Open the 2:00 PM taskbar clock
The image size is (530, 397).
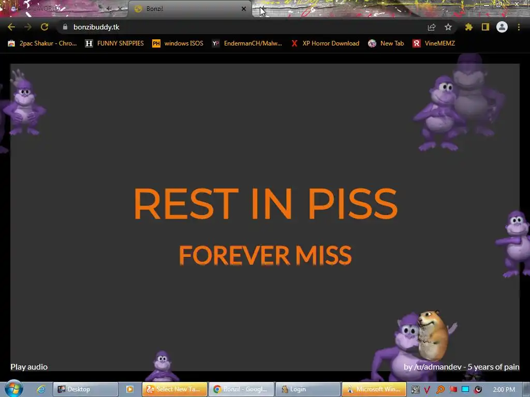(x=504, y=390)
